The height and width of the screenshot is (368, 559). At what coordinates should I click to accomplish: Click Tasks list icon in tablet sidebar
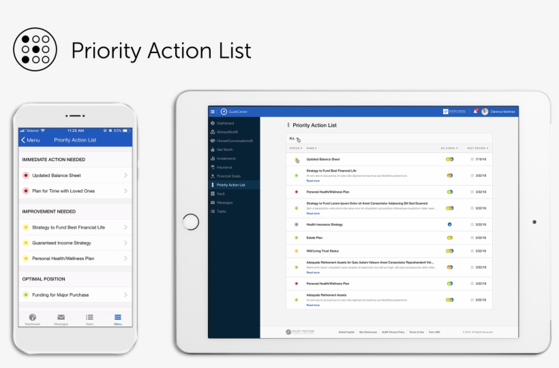tap(213, 212)
